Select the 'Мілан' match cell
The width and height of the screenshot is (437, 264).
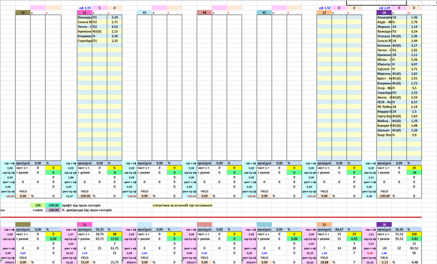tap(385, 60)
